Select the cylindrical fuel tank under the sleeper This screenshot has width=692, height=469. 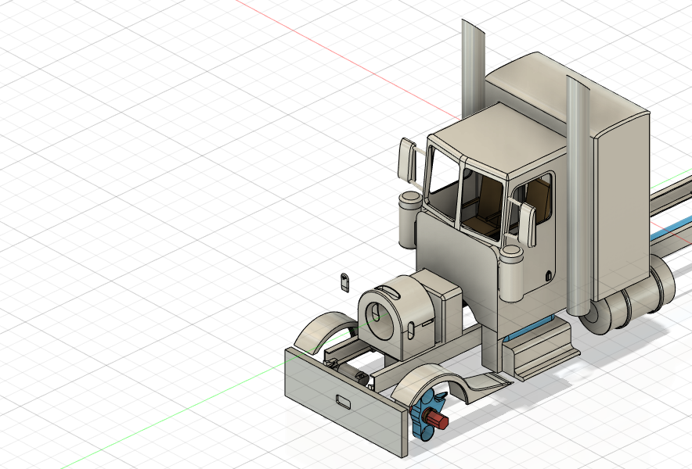[627, 299]
